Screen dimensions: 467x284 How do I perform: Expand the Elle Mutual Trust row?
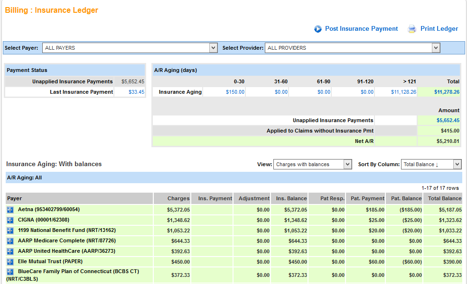[10, 262]
